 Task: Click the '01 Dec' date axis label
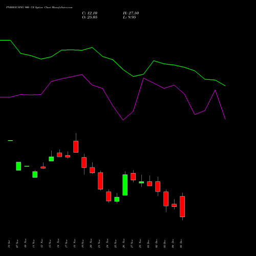click(x=148, y=244)
